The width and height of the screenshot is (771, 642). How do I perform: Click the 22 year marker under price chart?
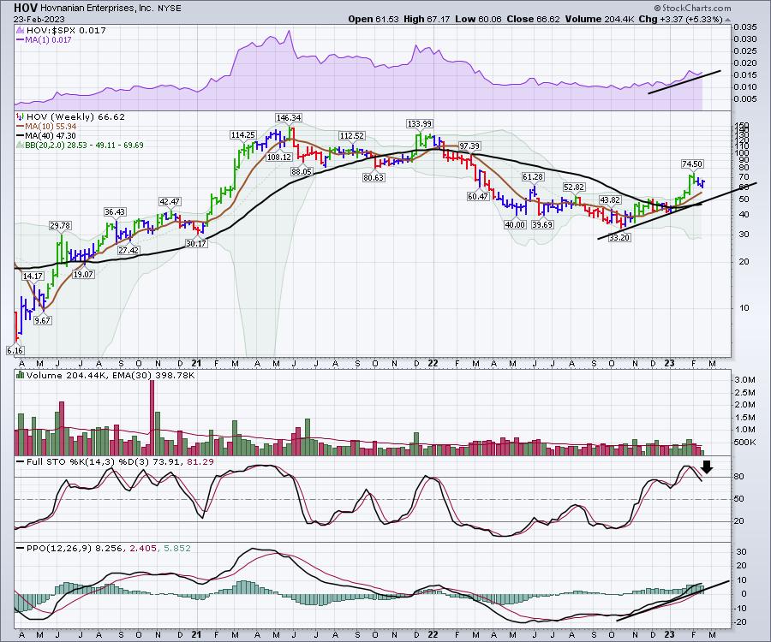[x=433, y=361]
